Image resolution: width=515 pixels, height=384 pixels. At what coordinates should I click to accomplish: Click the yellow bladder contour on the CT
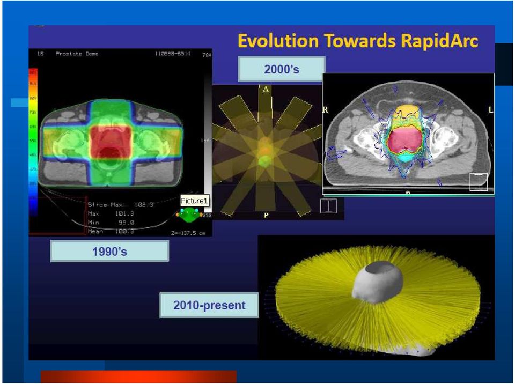click(407, 110)
